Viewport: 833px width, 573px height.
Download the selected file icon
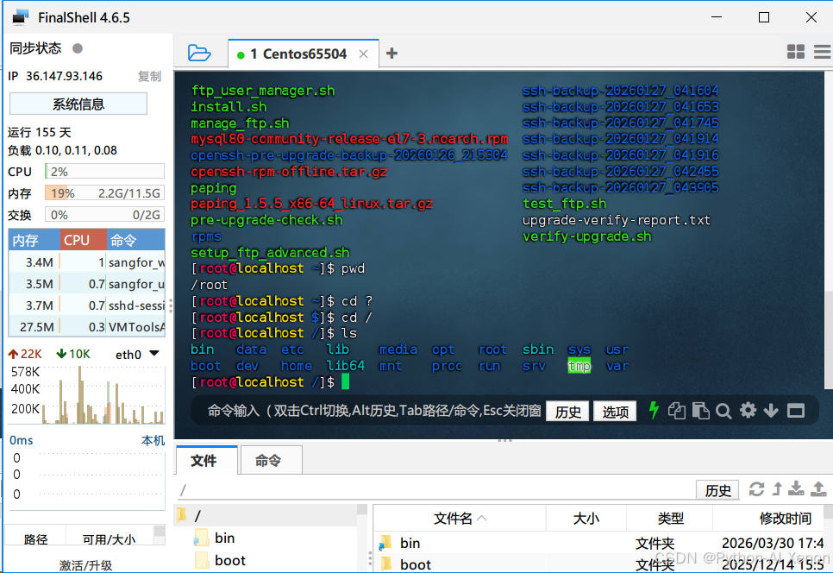[796, 489]
